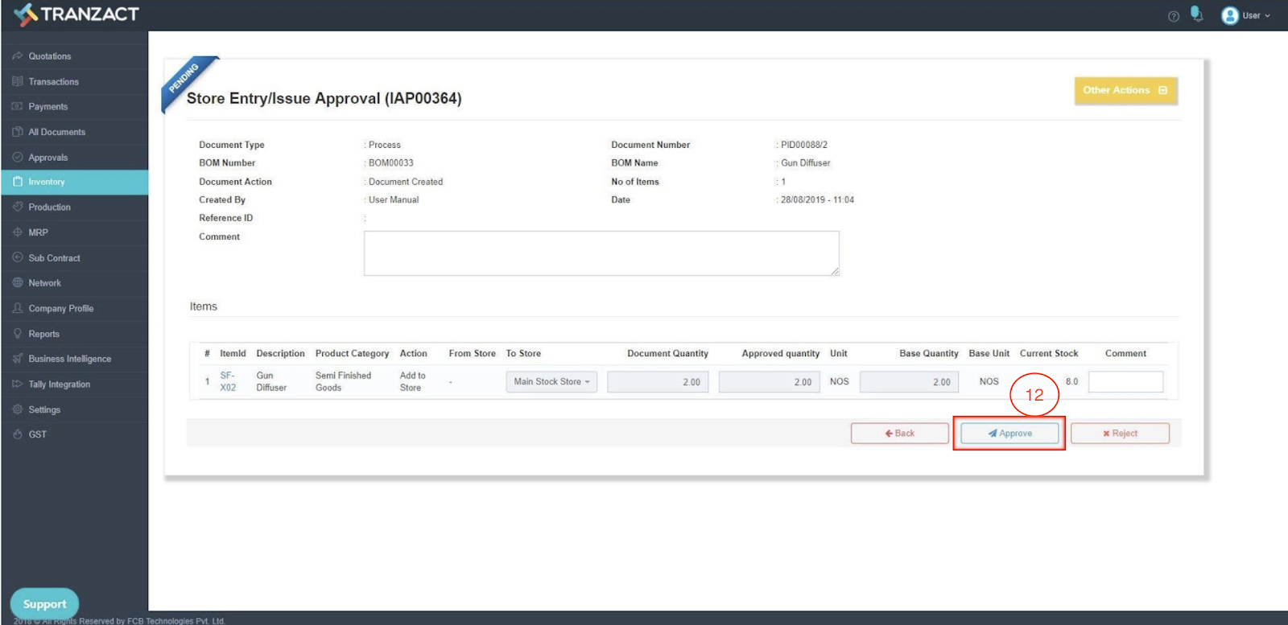Click the Transactions sidebar icon
The image size is (1288, 625).
tap(18, 81)
